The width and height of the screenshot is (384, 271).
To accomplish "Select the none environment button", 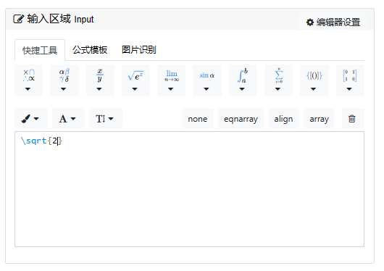I will (198, 118).
